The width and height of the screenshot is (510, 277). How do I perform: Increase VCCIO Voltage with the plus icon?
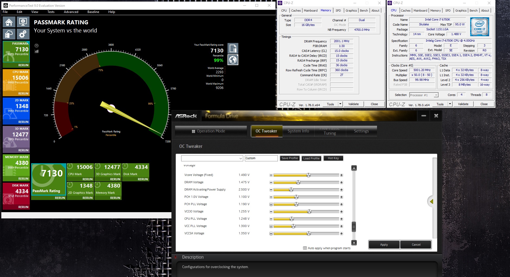pyautogui.click(x=342, y=212)
